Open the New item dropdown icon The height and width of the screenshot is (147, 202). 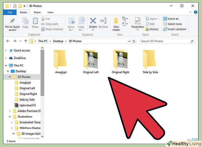click(125, 19)
